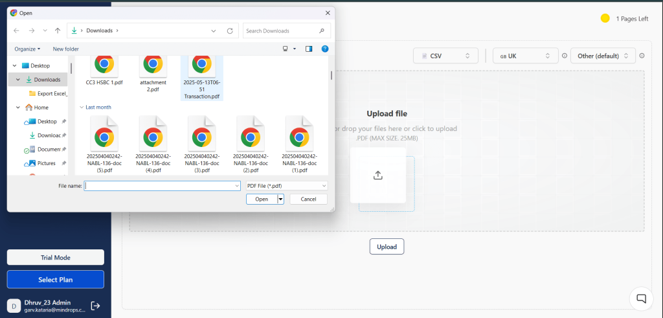
Task: Create a new folder with the New folder button
Action: (x=65, y=49)
